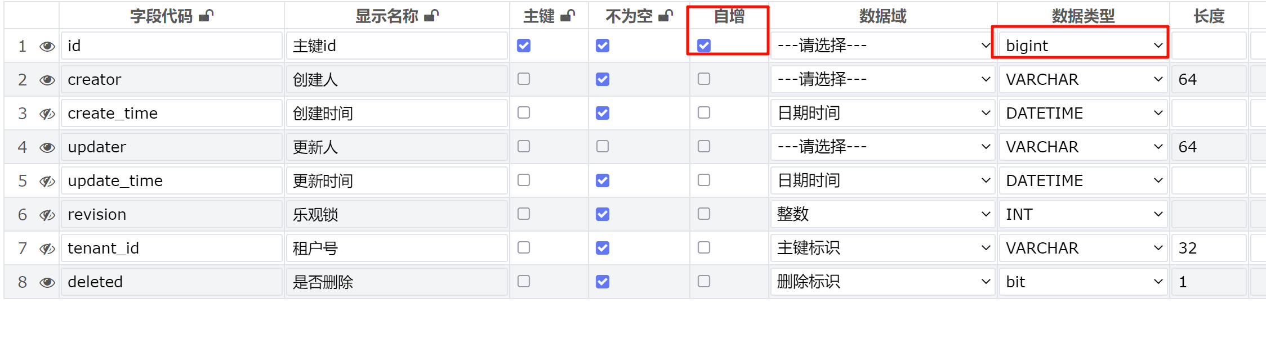Edit display name field 乐观锁
This screenshot has width=1266, height=339.
(397, 214)
